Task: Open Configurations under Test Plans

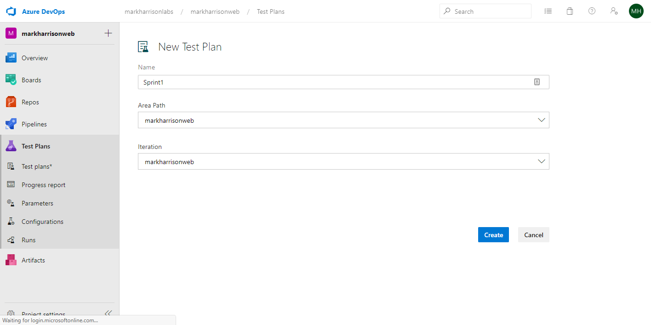Action: pyautogui.click(x=42, y=222)
